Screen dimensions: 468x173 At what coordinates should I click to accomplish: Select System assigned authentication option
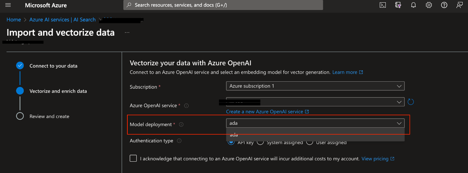pos(260,142)
